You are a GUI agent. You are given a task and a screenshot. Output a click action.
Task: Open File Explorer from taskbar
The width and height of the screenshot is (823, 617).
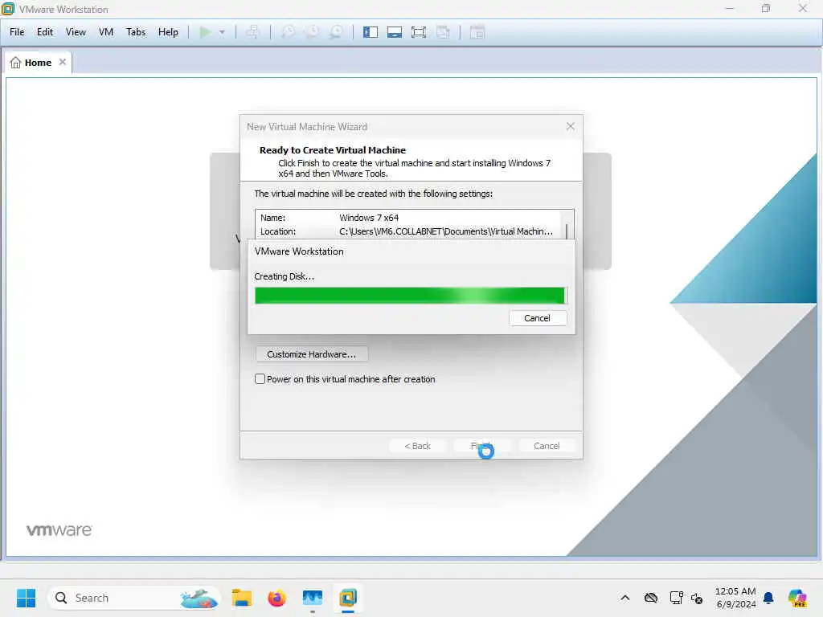(x=242, y=598)
